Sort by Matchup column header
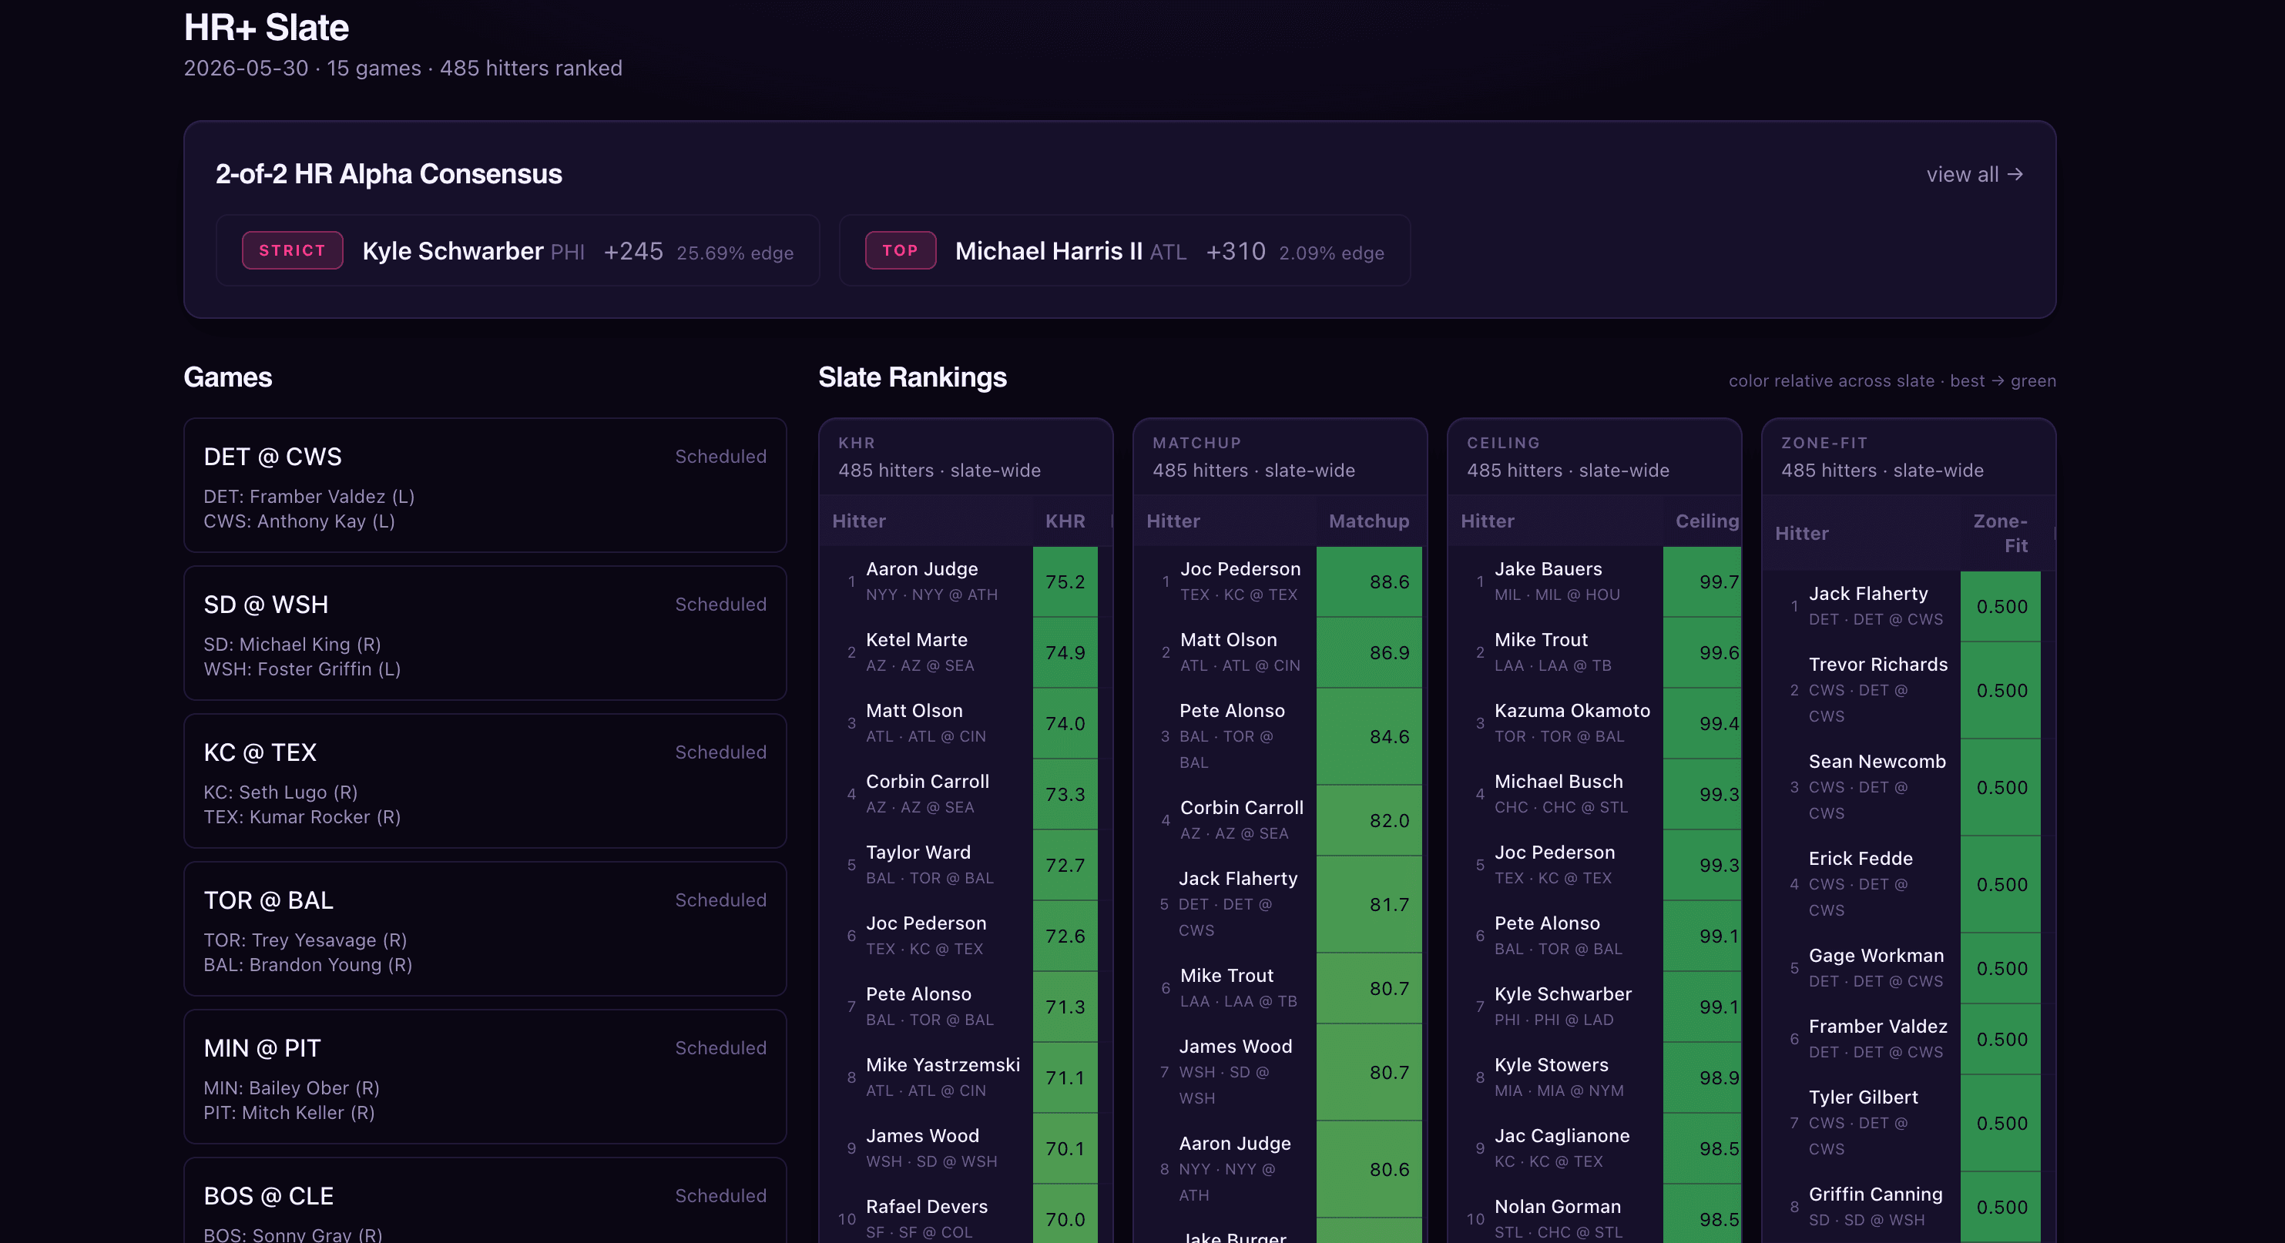 (1369, 521)
